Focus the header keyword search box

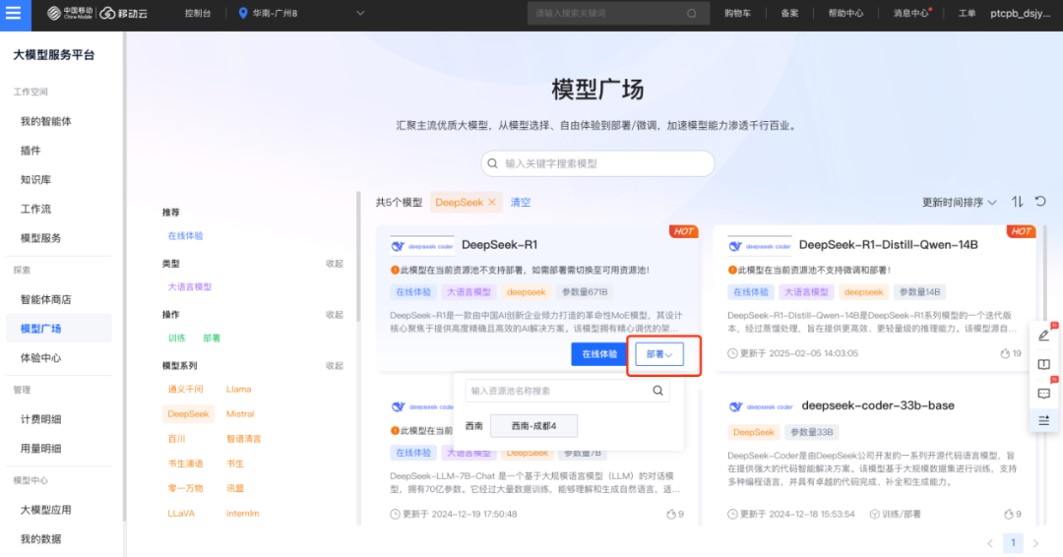tap(618, 14)
